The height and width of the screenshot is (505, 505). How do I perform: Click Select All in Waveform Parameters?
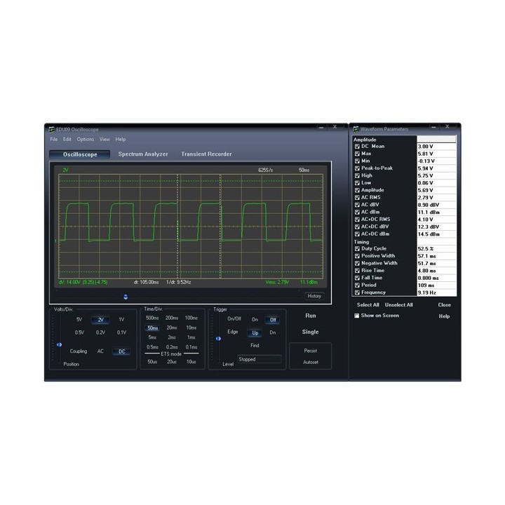(x=368, y=304)
